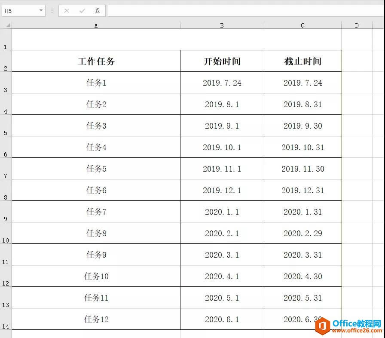Viewport: 385px width, 338px height.
Task: Select column C header
Action: (302, 25)
